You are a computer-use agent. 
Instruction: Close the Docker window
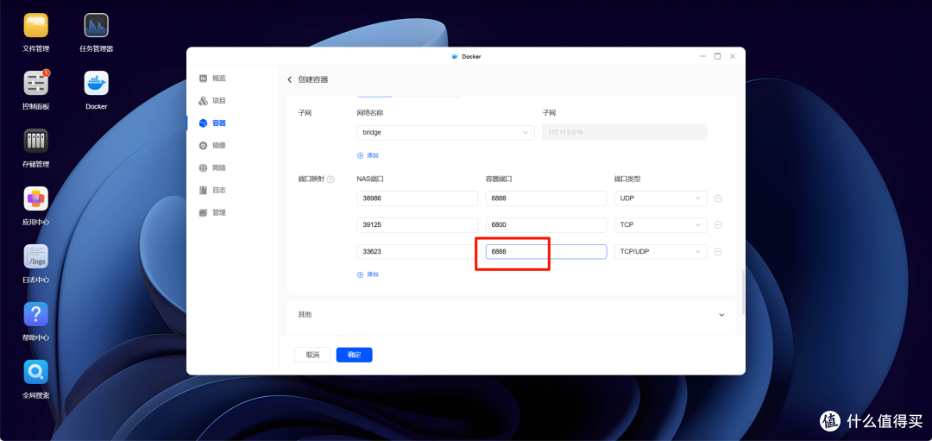(x=733, y=56)
